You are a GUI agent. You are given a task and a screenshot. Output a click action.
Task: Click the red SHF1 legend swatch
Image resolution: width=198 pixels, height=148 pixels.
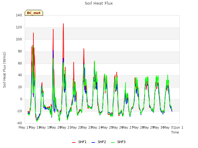click(74, 142)
